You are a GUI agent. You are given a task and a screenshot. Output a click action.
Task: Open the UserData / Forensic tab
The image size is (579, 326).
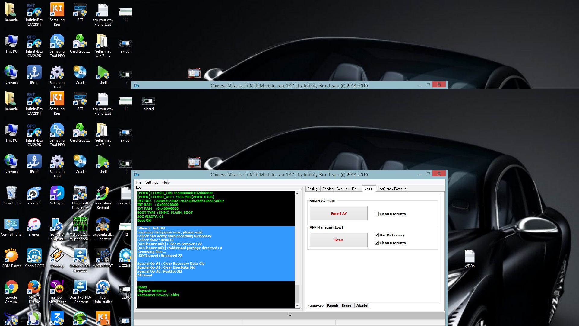391,189
